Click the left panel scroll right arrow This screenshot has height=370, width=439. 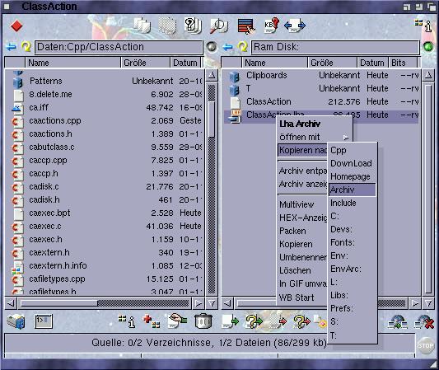pos(198,303)
